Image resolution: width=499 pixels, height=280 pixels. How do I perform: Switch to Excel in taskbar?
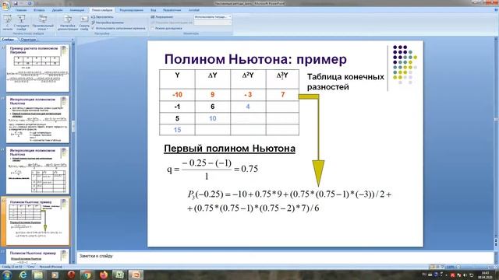pos(119,275)
